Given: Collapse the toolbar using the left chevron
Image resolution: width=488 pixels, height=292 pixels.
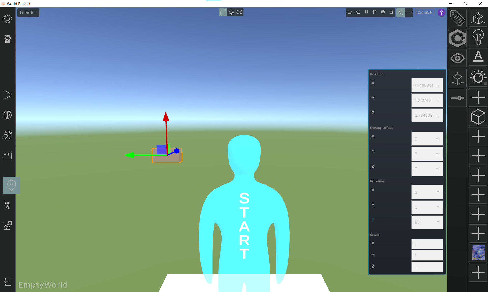Looking at the screenshot, I should tap(400, 12).
